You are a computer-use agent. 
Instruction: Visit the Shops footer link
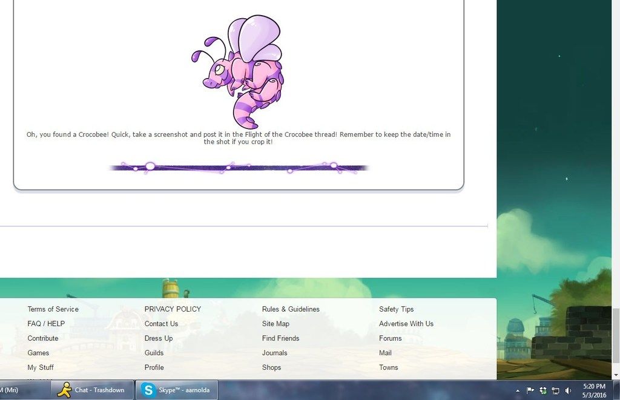pos(272,367)
